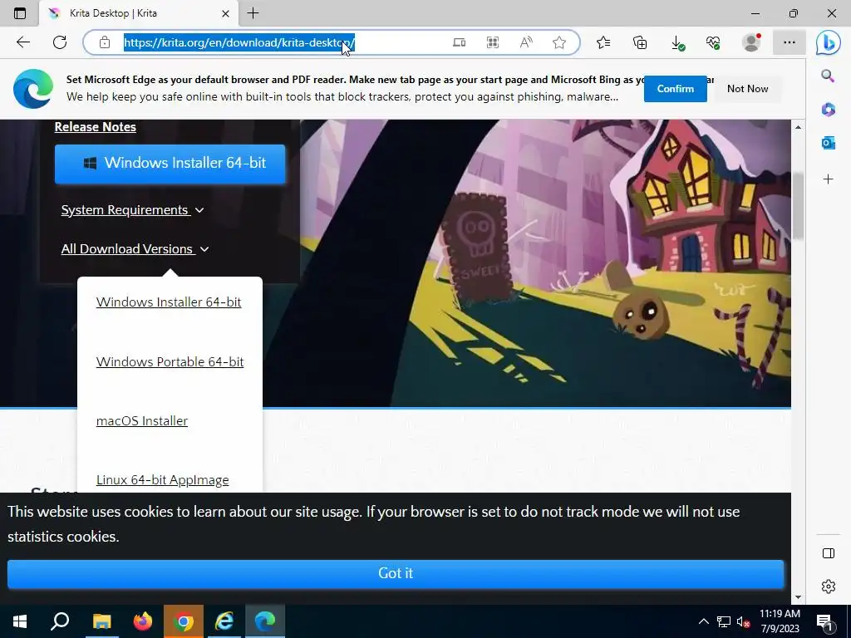Confirm Edge as default browser
This screenshot has width=851, height=638.
pos(675,88)
